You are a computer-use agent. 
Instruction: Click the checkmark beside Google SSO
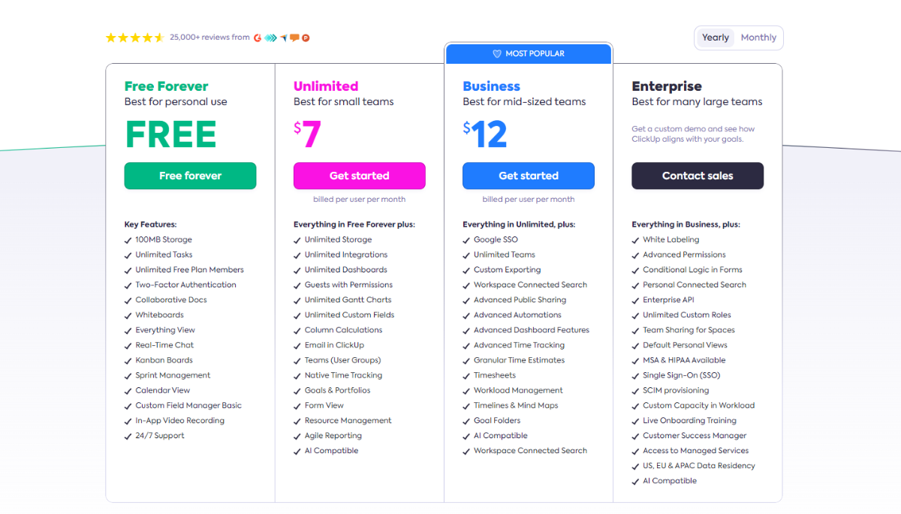tap(466, 239)
